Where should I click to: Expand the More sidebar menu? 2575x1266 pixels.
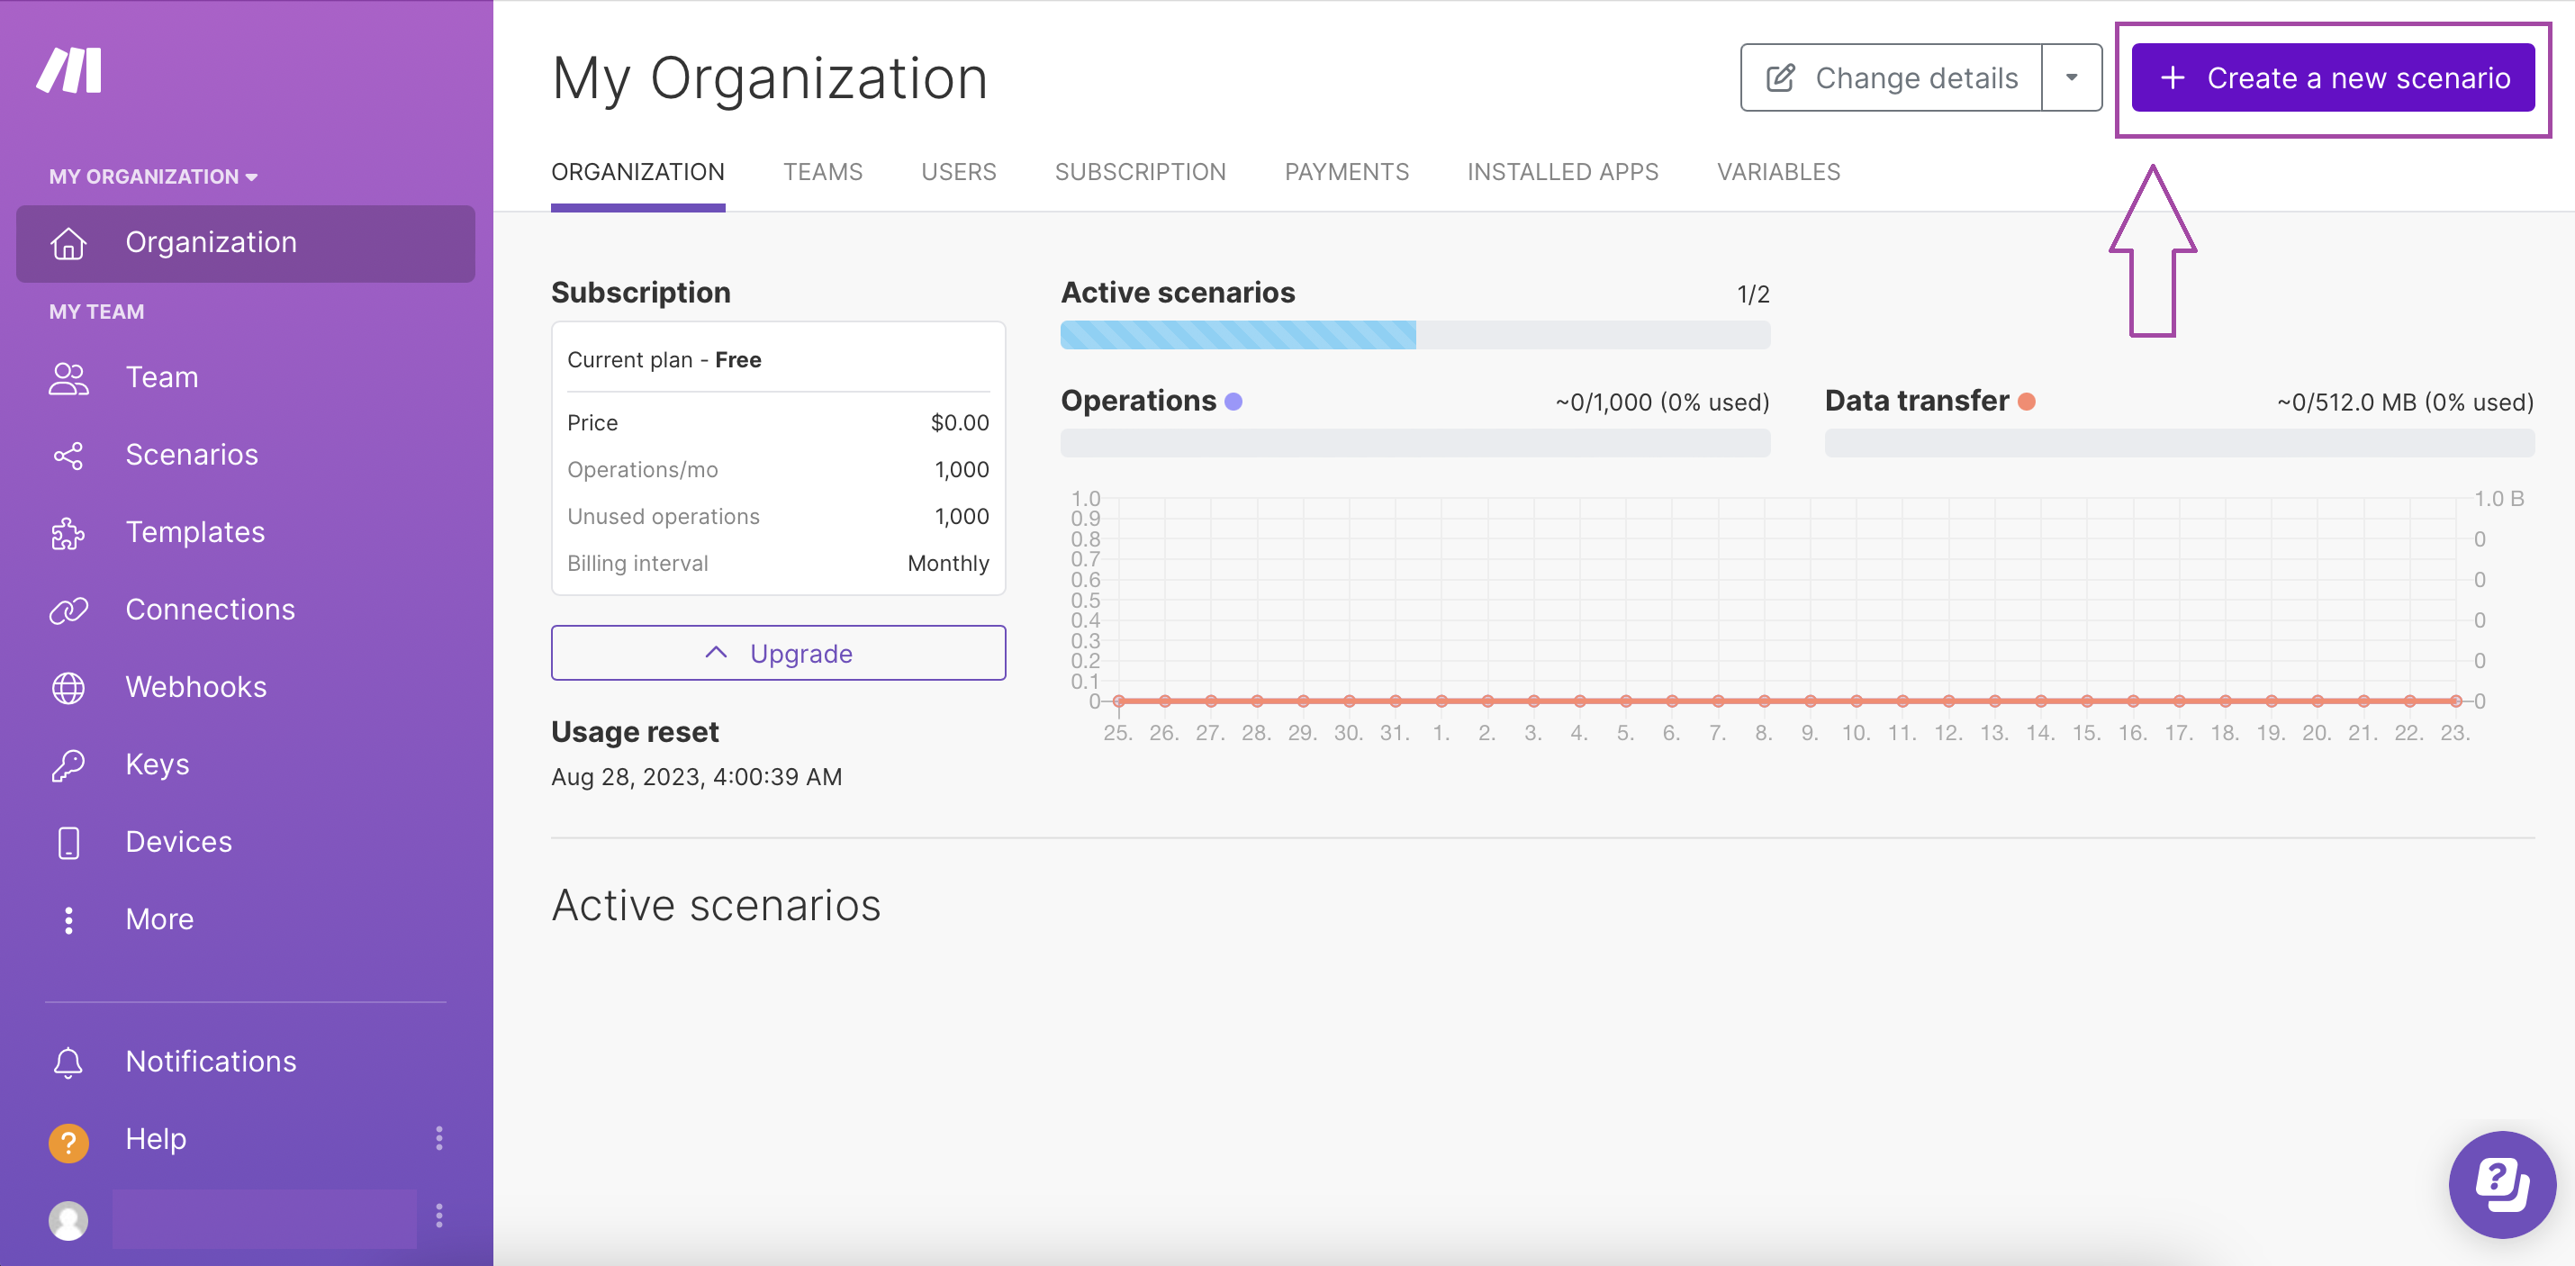pyautogui.click(x=159, y=920)
